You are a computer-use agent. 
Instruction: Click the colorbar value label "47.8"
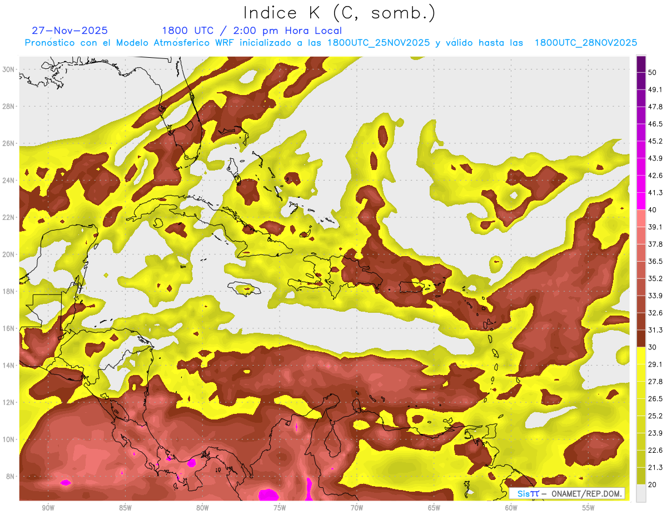[655, 107]
